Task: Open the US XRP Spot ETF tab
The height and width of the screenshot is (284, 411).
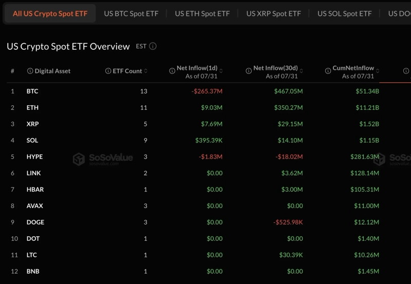Action: point(273,14)
